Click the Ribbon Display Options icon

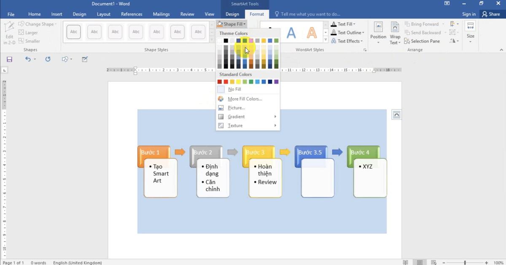[x=447, y=3]
